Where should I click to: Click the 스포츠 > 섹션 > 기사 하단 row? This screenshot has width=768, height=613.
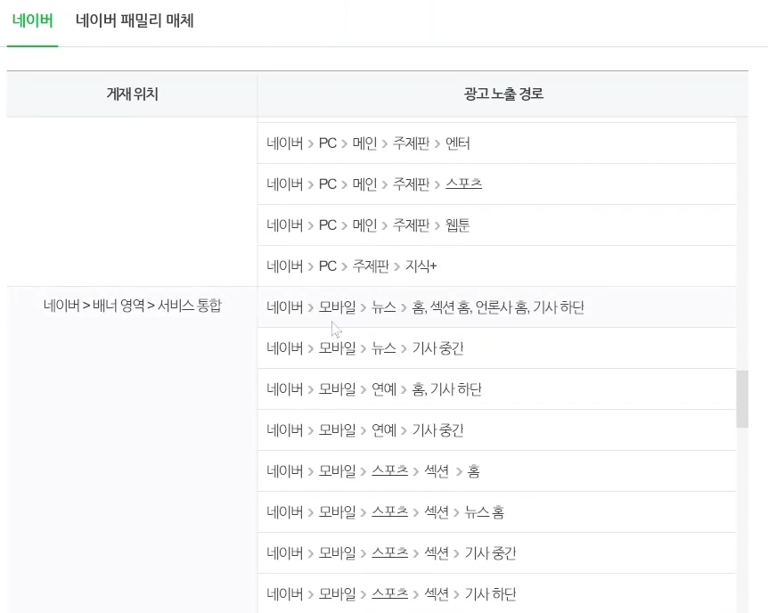[496, 594]
